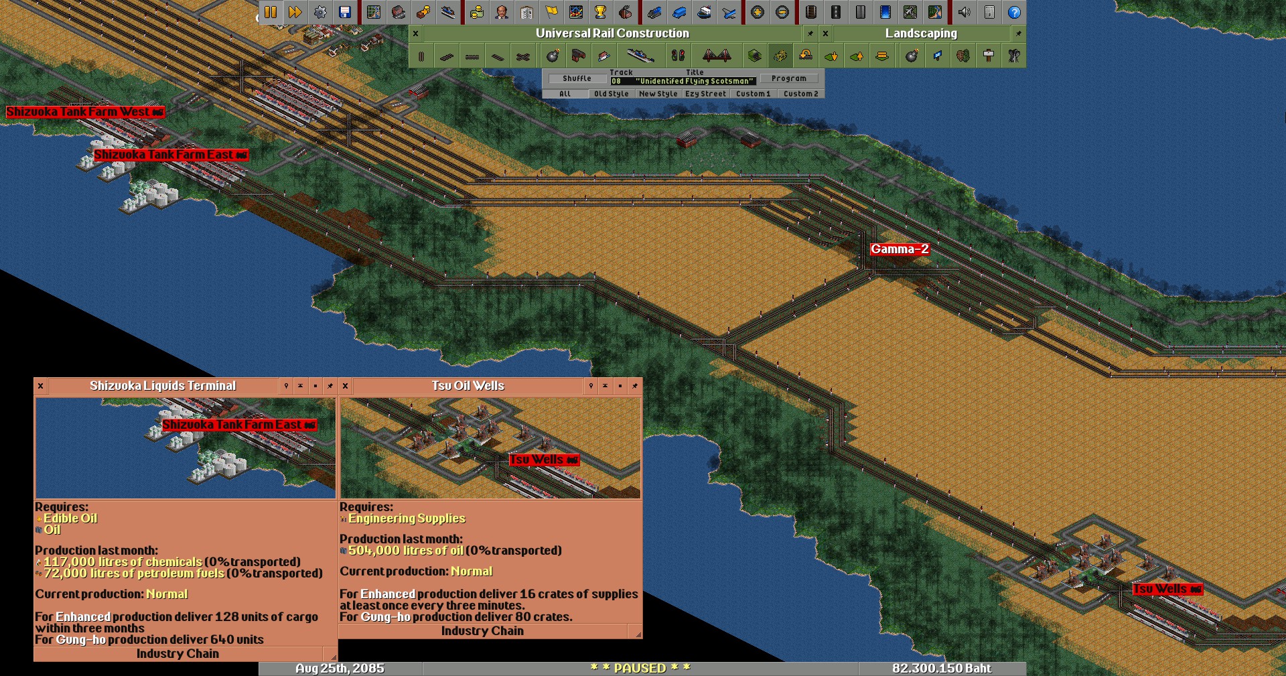Open the save game disk dropdown
1286x676 pixels.
click(x=345, y=12)
